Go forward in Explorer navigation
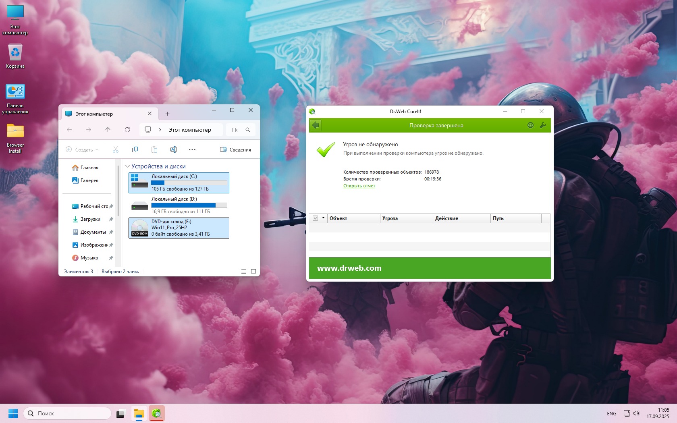The image size is (677, 423). 89,130
